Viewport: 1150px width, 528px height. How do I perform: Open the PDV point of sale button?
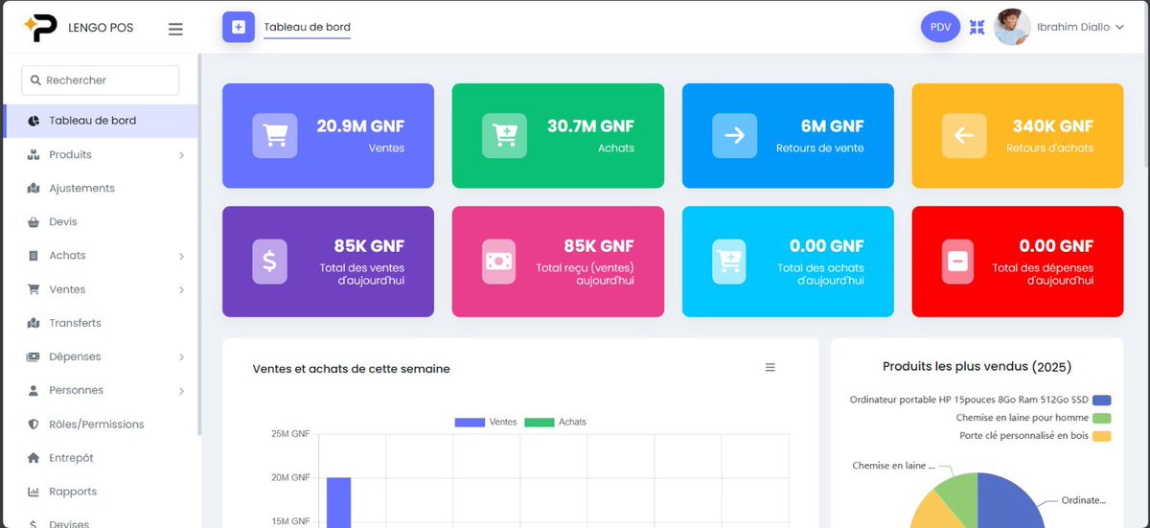pos(940,27)
